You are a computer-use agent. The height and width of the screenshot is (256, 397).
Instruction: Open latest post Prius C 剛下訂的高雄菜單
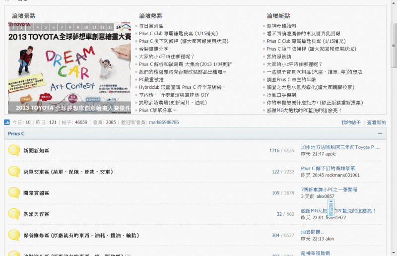tap(328, 168)
